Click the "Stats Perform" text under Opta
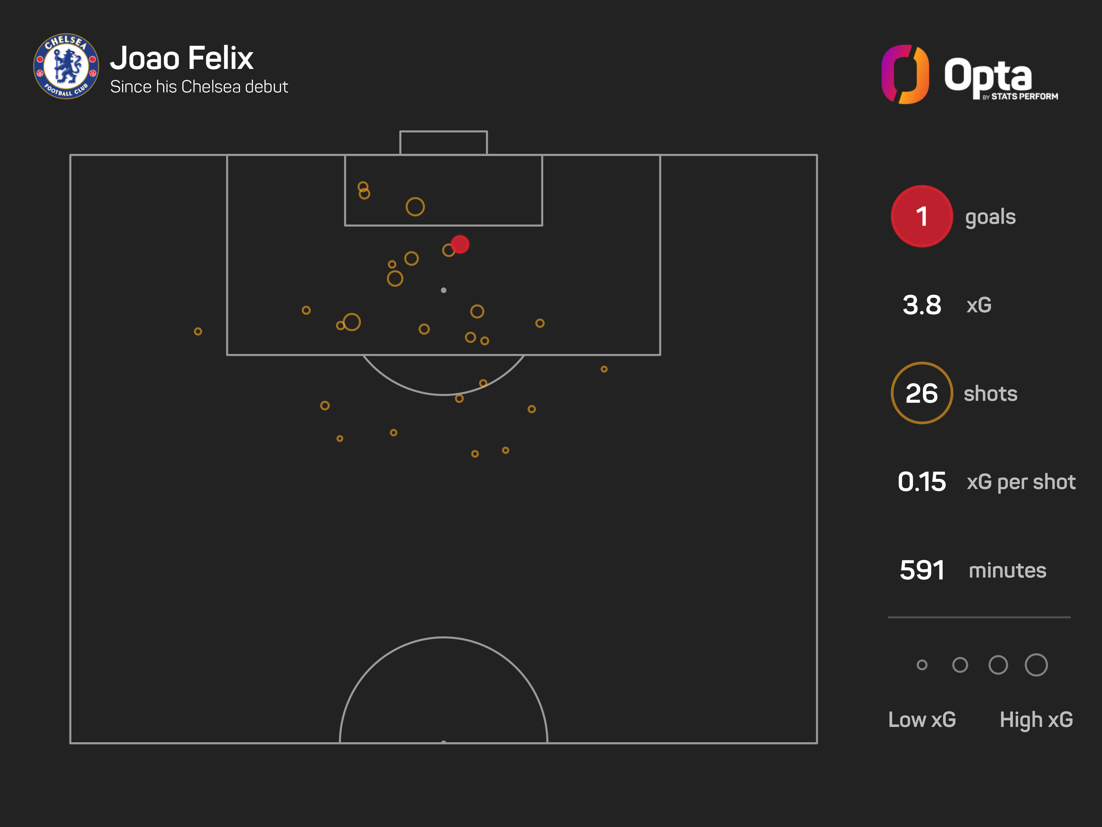 [x=1024, y=96]
